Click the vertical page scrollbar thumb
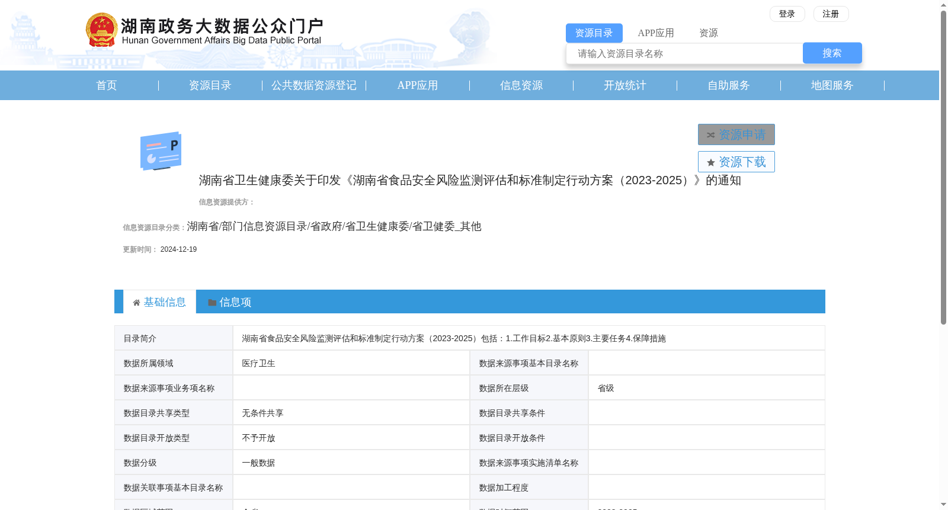The image size is (948, 510). point(943,167)
